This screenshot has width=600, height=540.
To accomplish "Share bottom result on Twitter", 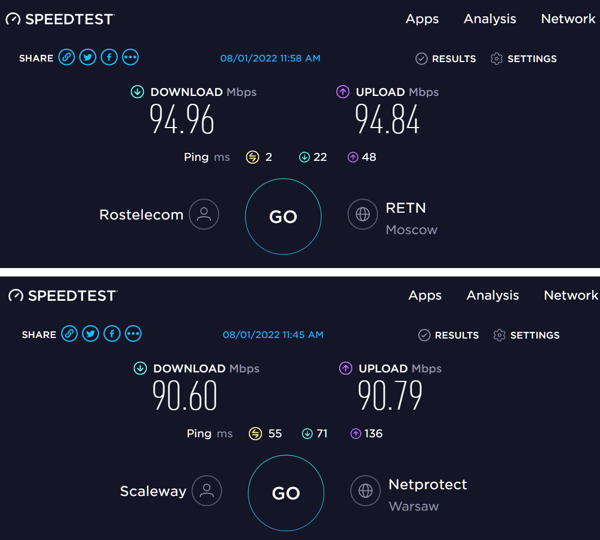I will pyautogui.click(x=91, y=334).
